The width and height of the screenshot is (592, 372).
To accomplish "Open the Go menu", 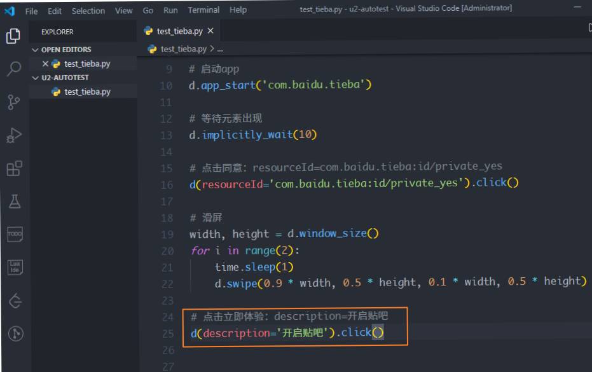I will (x=148, y=11).
